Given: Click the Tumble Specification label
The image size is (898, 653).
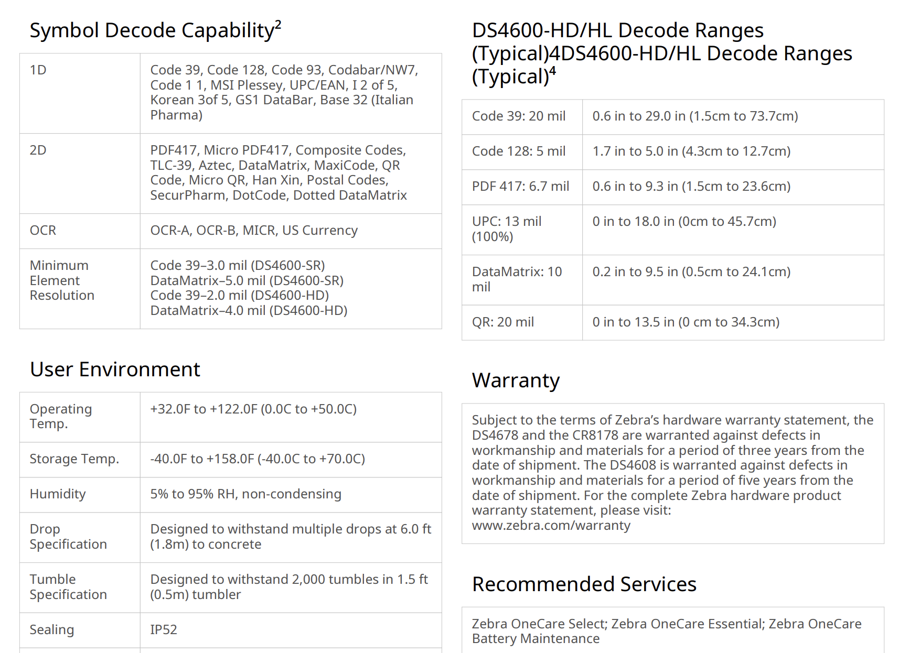Looking at the screenshot, I should pos(68,587).
